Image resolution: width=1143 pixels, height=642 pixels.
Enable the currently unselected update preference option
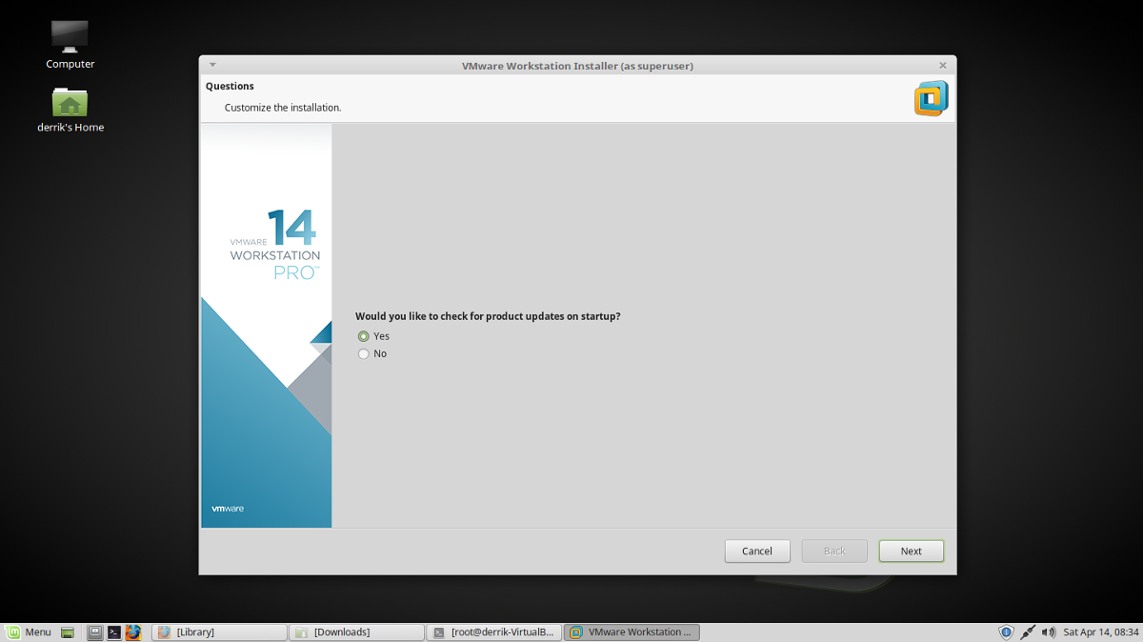[x=363, y=353]
